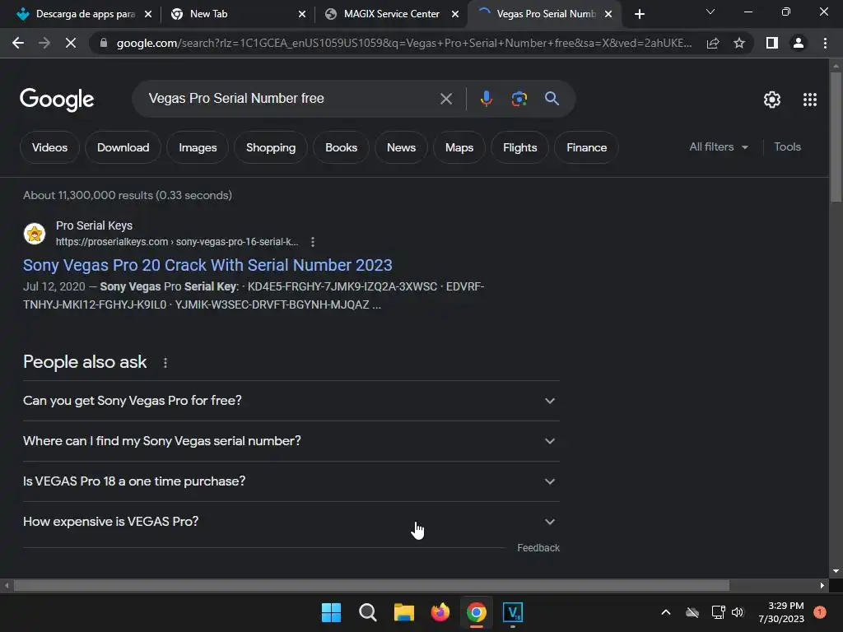Click the address bar URL
Image resolution: width=843 pixels, height=632 pixels.
403,43
